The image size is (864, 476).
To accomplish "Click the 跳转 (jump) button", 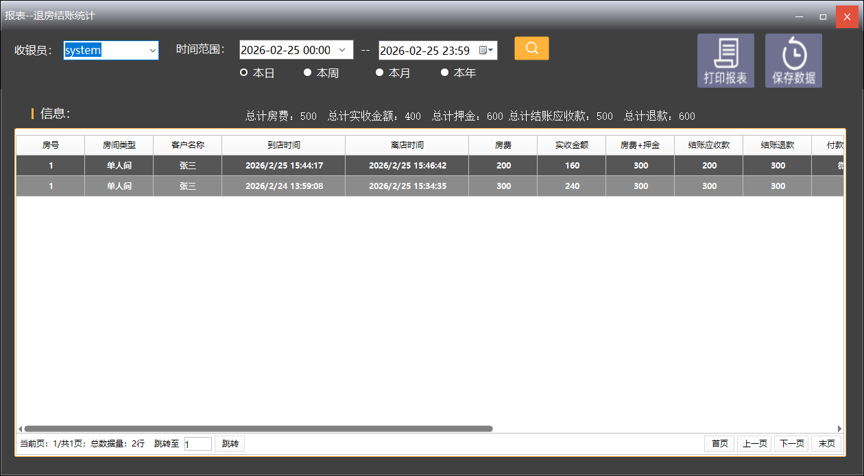I will tap(230, 444).
